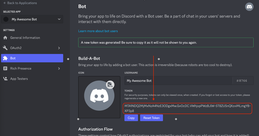Image resolution: width=259 pixels, height=136 pixels.
Task: Click the My Awesome Bot username field
Action: (178, 80)
